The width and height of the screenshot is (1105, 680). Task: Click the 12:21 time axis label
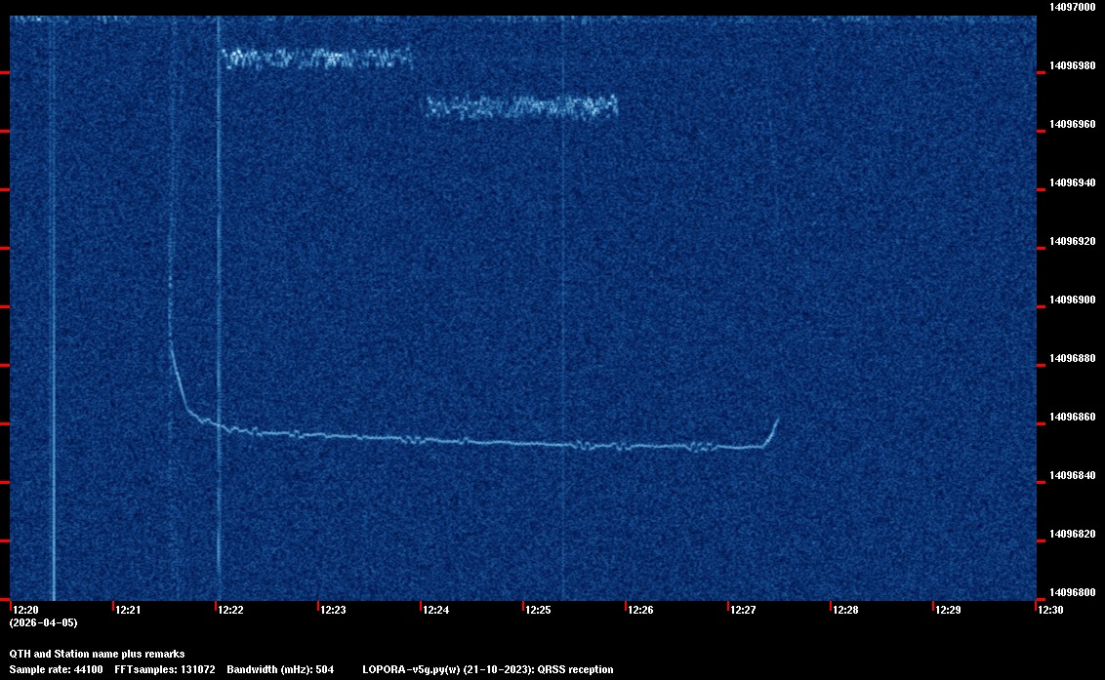pos(128,610)
